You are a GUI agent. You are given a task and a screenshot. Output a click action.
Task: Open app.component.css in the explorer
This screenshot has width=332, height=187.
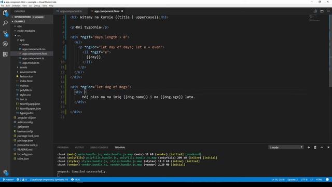coord(34,49)
